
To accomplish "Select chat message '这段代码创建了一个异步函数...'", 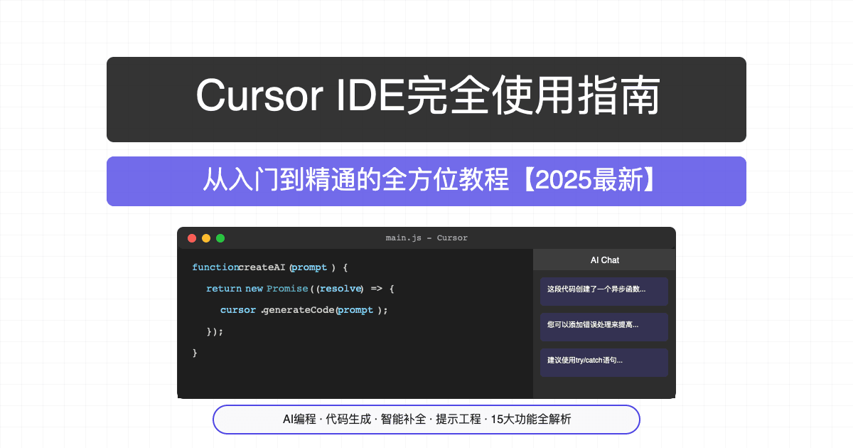I will click(604, 292).
